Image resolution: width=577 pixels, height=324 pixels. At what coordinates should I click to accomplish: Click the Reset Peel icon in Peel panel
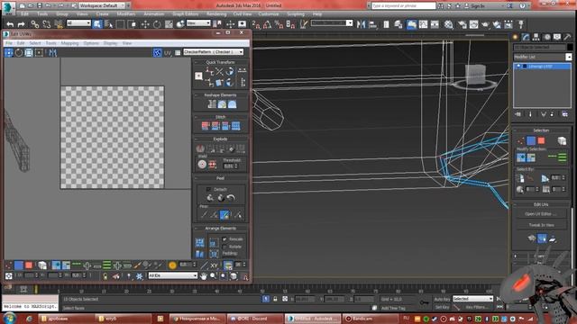tap(231, 198)
